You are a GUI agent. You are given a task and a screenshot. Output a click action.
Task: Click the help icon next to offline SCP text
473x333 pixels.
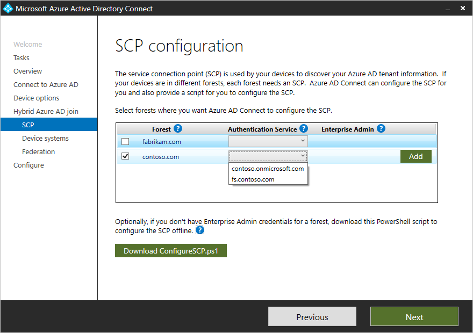click(x=199, y=230)
